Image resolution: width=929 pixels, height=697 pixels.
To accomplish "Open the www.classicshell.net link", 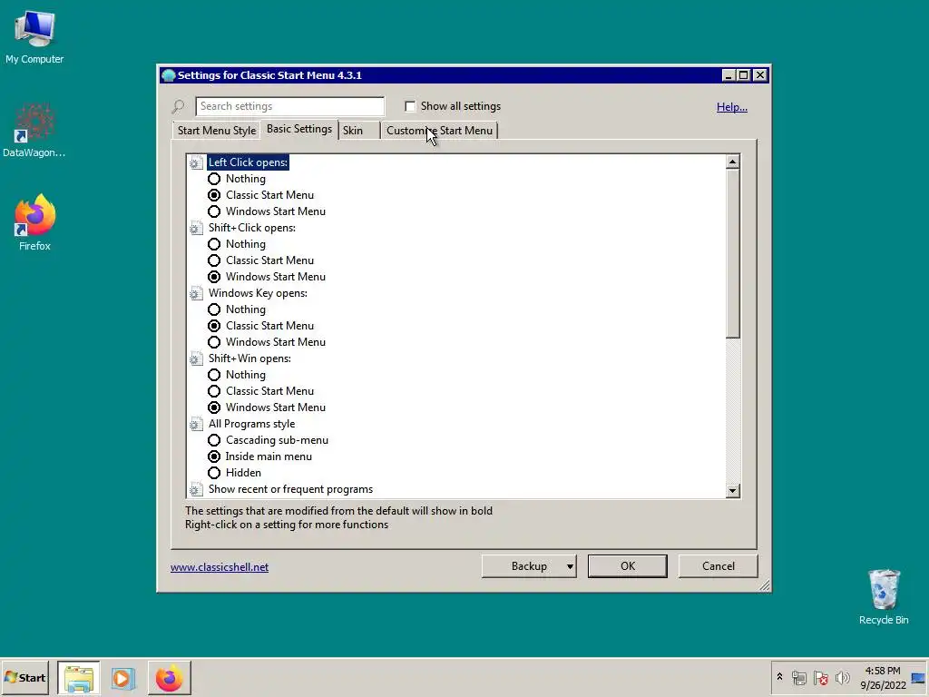I will 220,567.
